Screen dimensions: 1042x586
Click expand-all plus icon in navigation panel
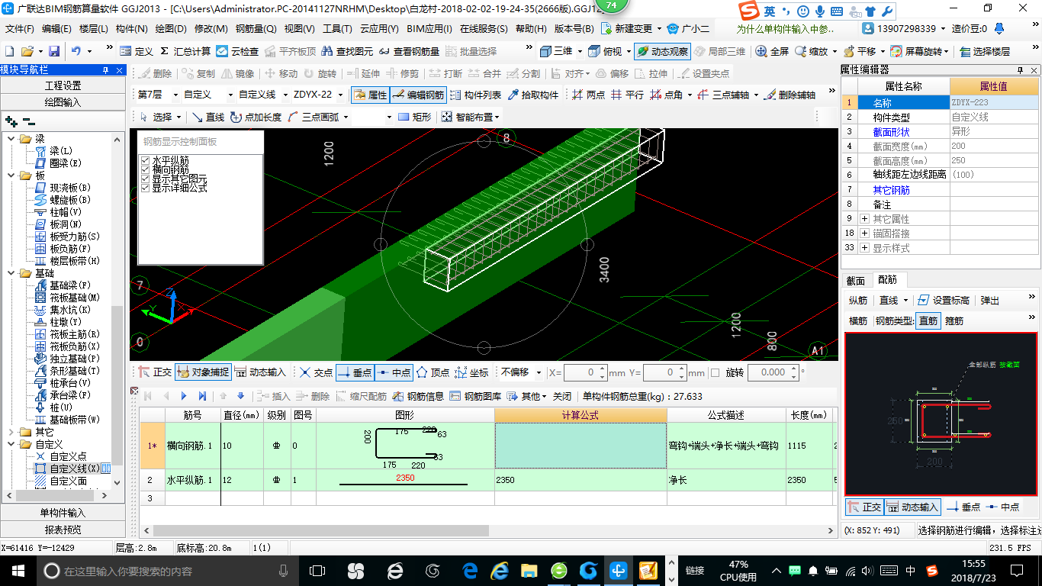coord(11,121)
